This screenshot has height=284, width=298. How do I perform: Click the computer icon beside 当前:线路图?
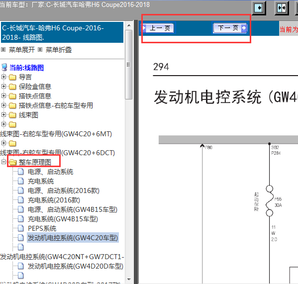4,68
